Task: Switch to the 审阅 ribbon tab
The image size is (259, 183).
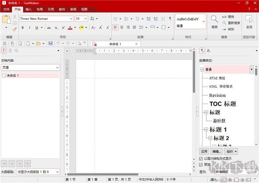Action: 73,9
